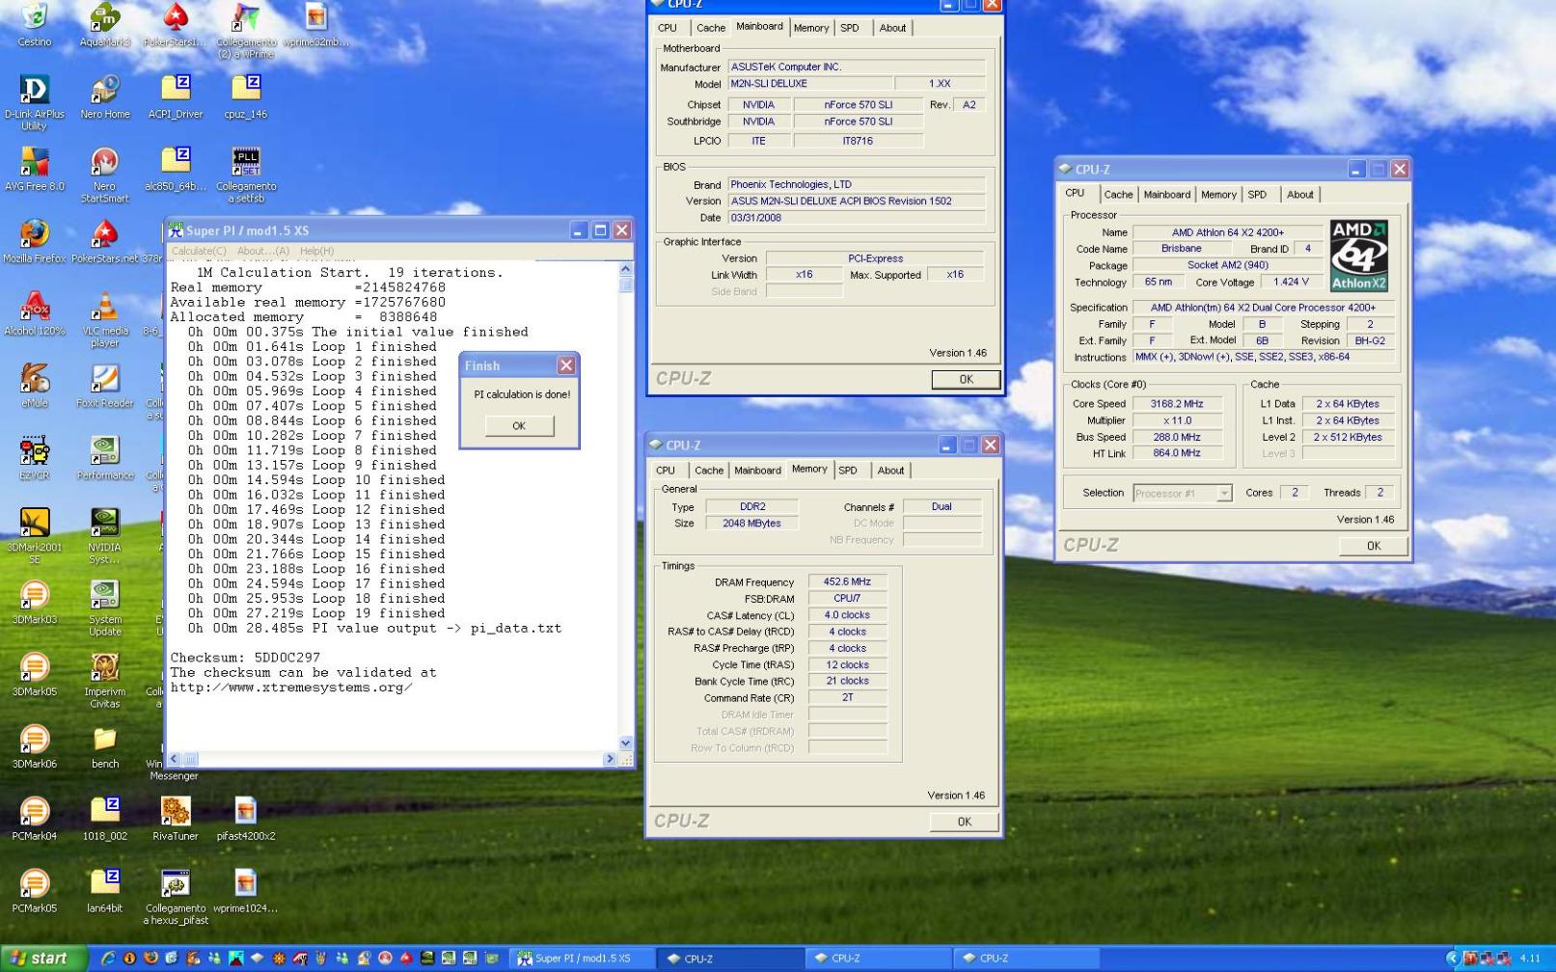Select the Collegamento a setfsb PLL icon
1556x972 pixels.
[246, 175]
